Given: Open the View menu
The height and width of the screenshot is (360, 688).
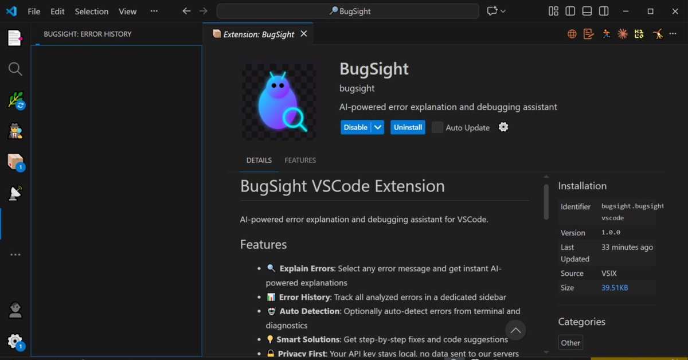Looking at the screenshot, I should tap(127, 11).
